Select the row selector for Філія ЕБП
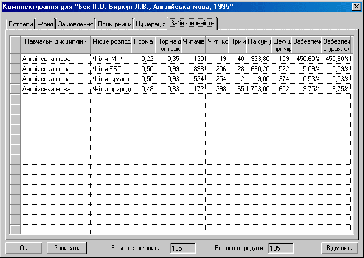Viewport: 364px width, 258px height. tap(15, 69)
